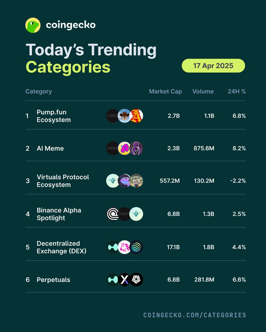Select the Binance Alpha Spotlight category name
Screen dimensions: 266x332
[59, 214]
